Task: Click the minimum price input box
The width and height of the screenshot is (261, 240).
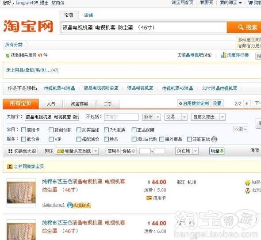Action: click(x=145, y=151)
